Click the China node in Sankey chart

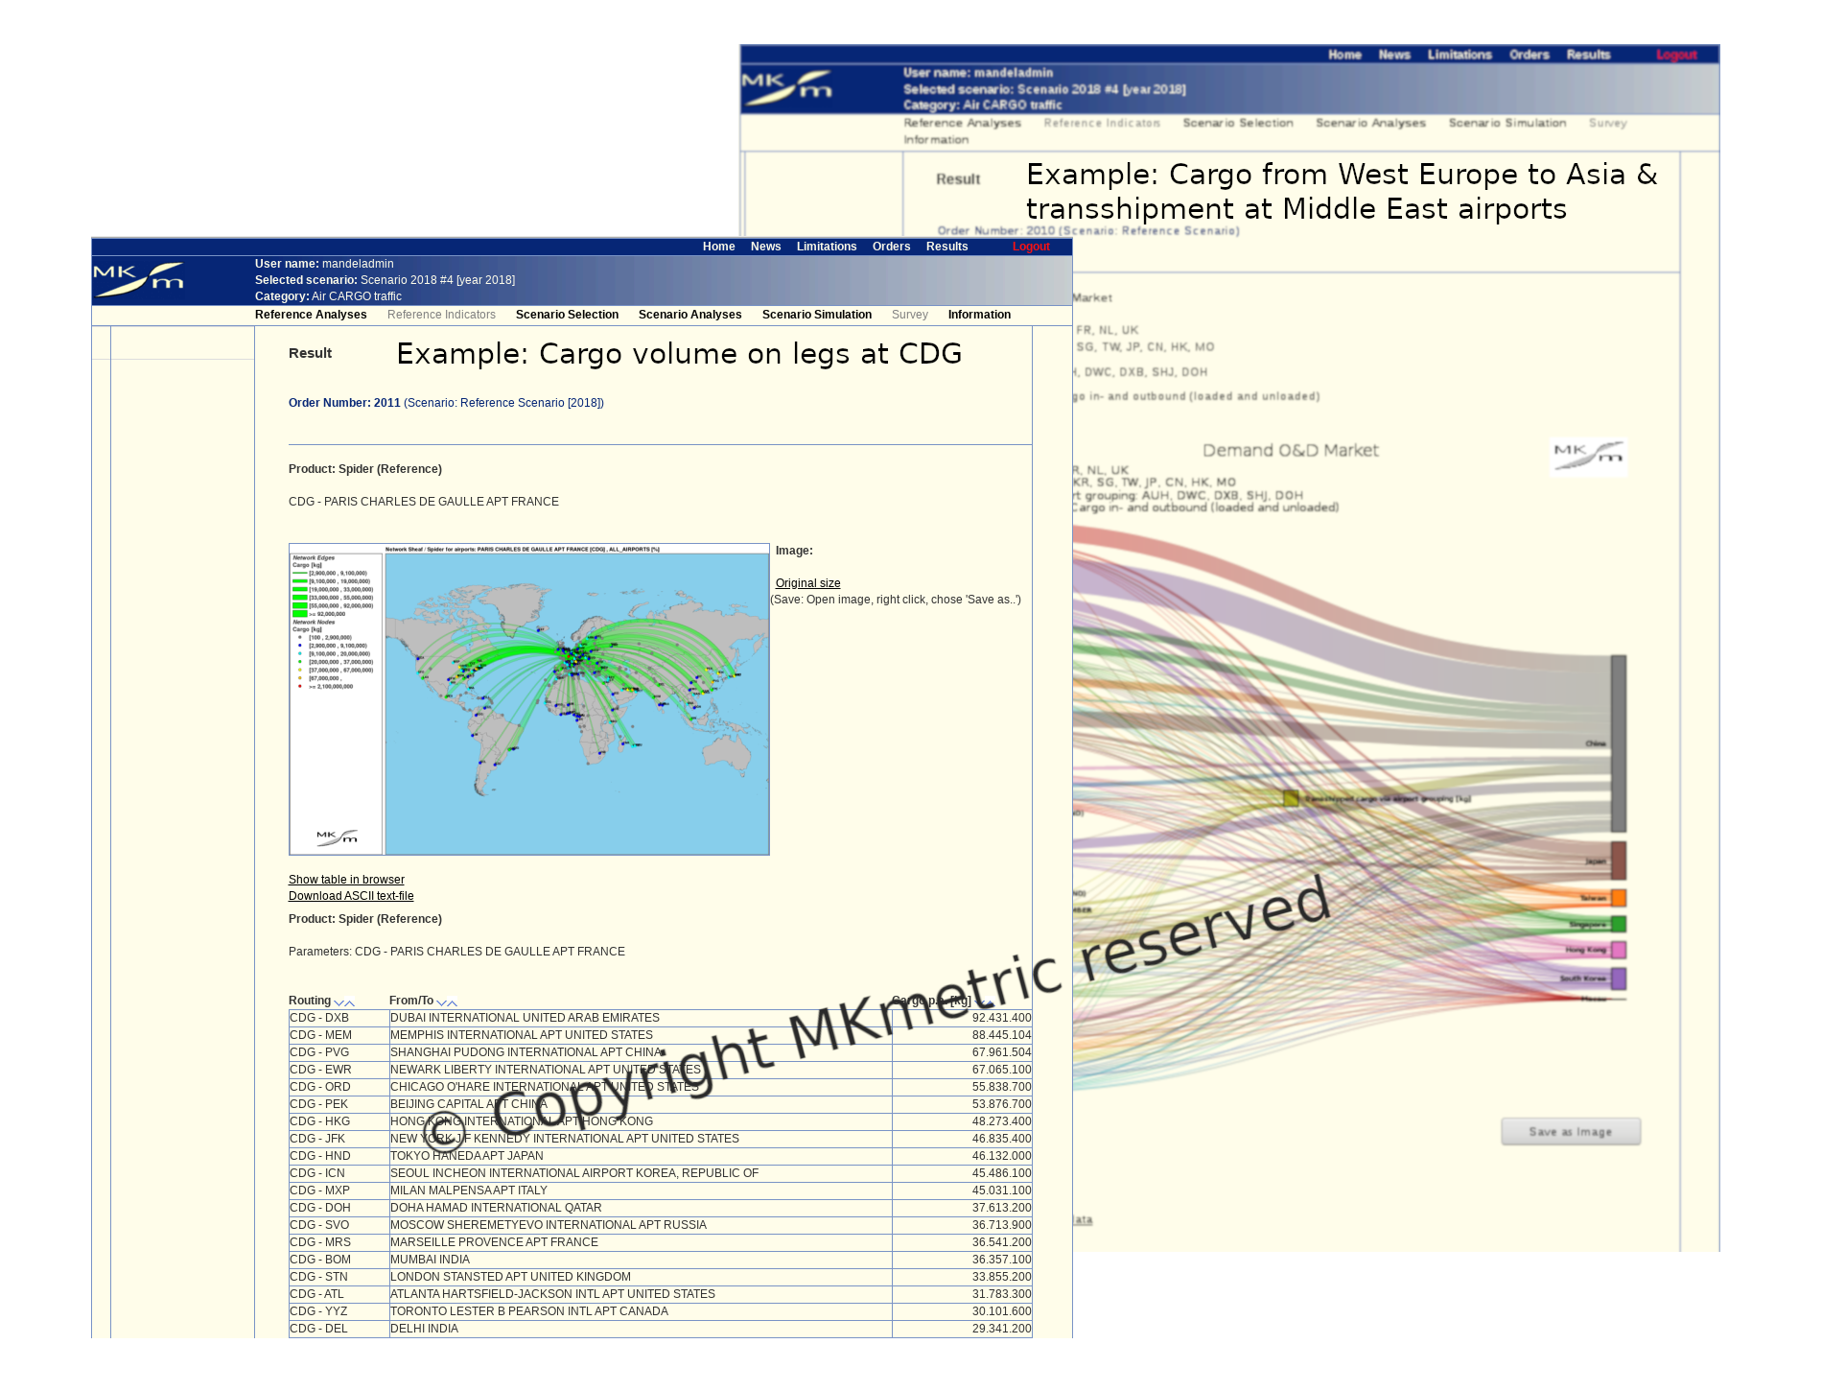[x=1618, y=743]
